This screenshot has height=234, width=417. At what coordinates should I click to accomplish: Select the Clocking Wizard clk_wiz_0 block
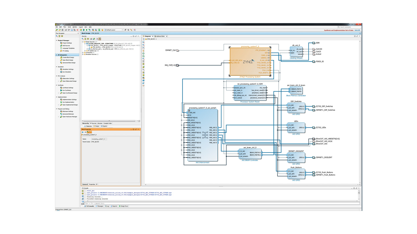(296, 51)
